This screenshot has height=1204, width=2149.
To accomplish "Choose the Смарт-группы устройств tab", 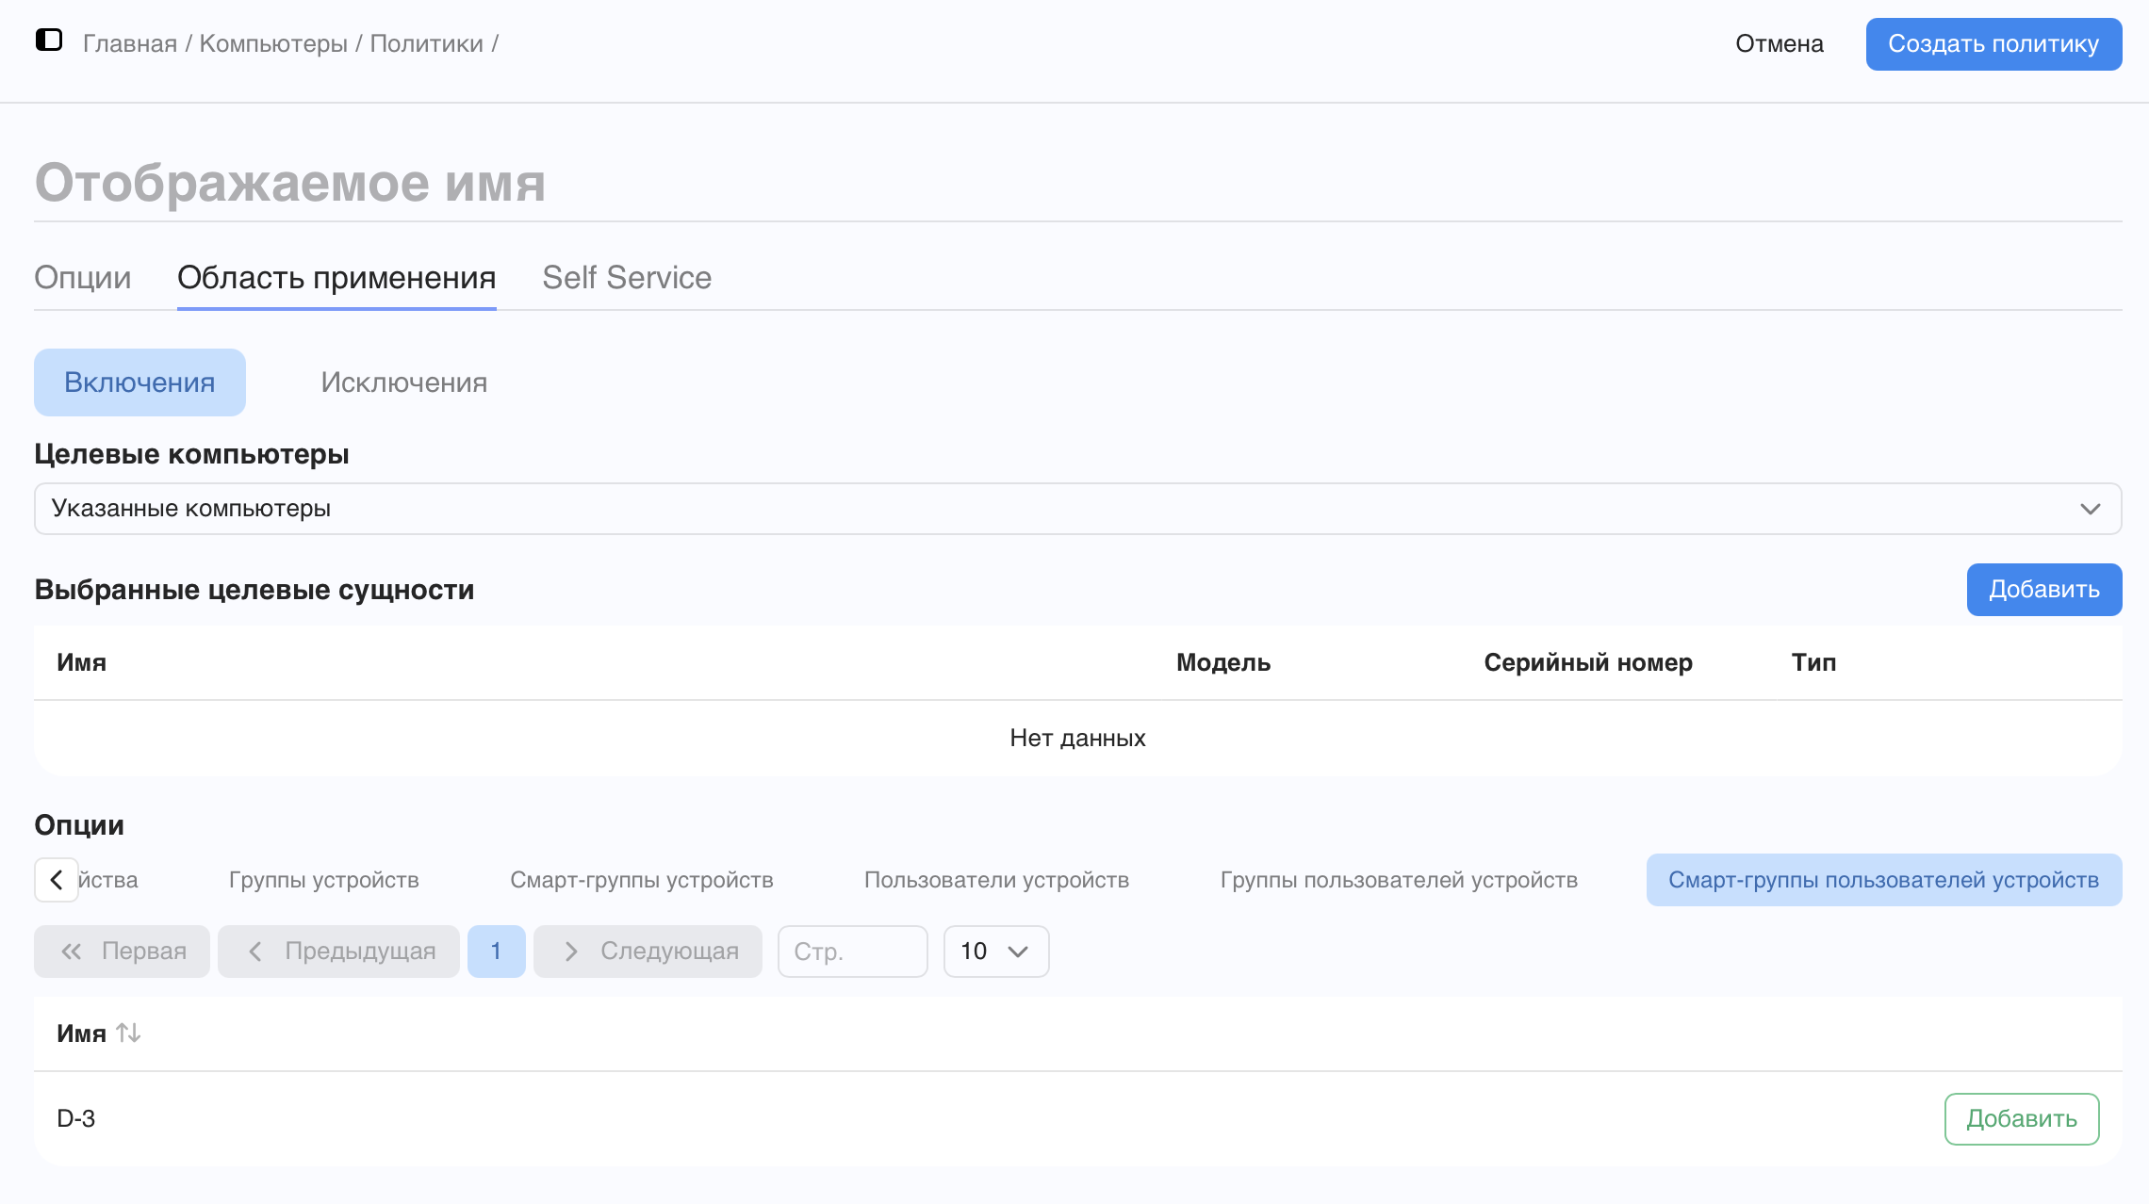I will [x=642, y=880].
